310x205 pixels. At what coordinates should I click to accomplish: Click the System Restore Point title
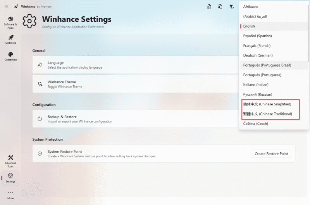(65, 152)
